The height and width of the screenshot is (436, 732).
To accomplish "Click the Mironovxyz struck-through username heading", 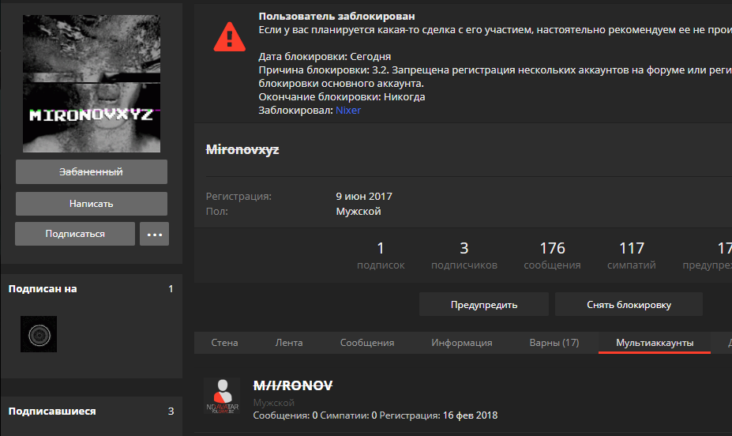I will (242, 150).
